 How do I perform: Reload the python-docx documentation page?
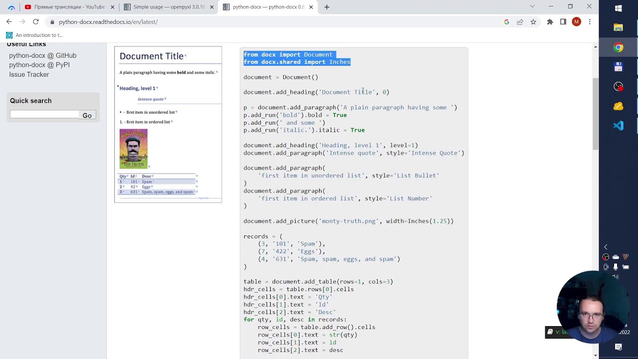pyautogui.click(x=36, y=22)
